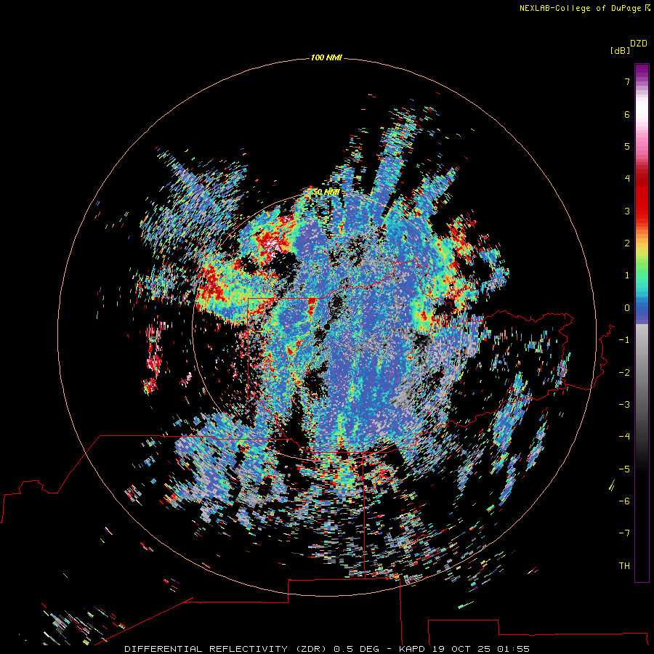Image resolution: width=654 pixels, height=654 pixels.
Task: Click the scale value -2
Action: point(624,373)
